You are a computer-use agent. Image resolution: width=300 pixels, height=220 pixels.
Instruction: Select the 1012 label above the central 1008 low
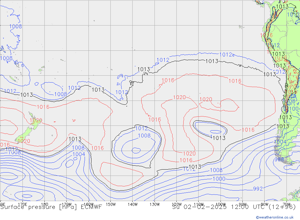141,128
